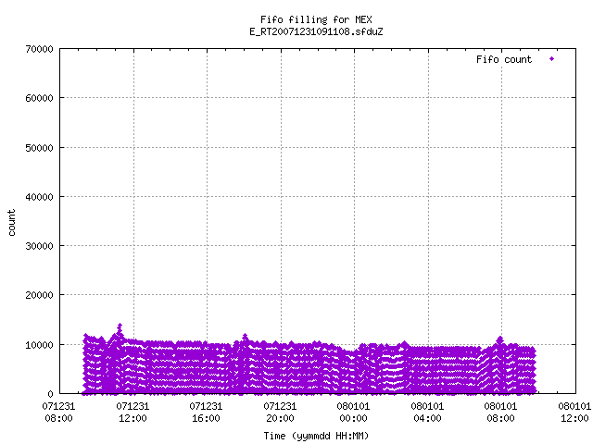Viewport: 593px width, 444px height.
Task: Click the x-axis tick label 071231 20:00
Action: [280, 412]
